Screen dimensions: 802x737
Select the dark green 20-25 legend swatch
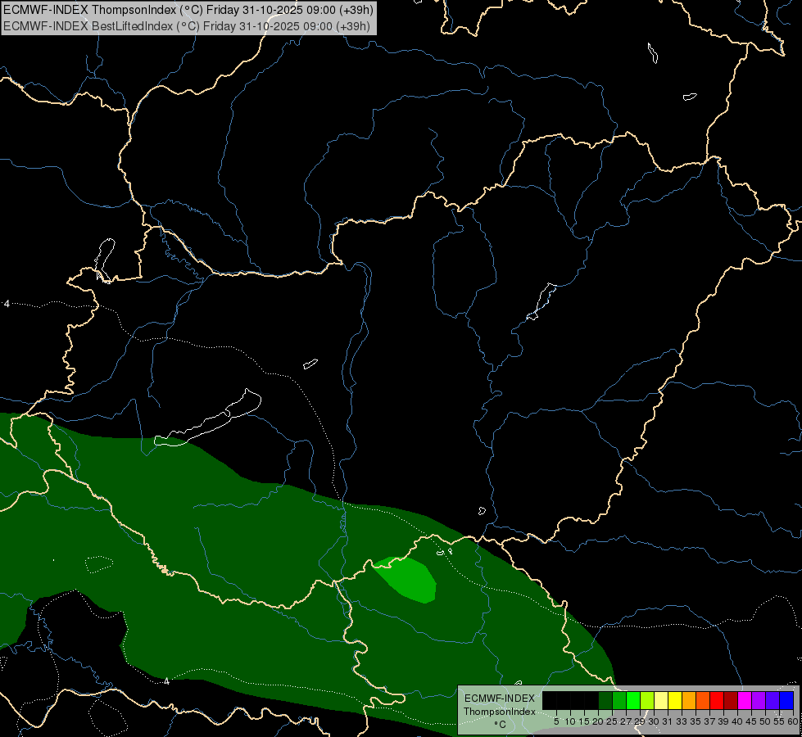pos(605,700)
